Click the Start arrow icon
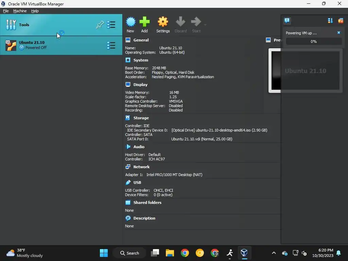Screen dimensions: 348x261 [x=196, y=22]
